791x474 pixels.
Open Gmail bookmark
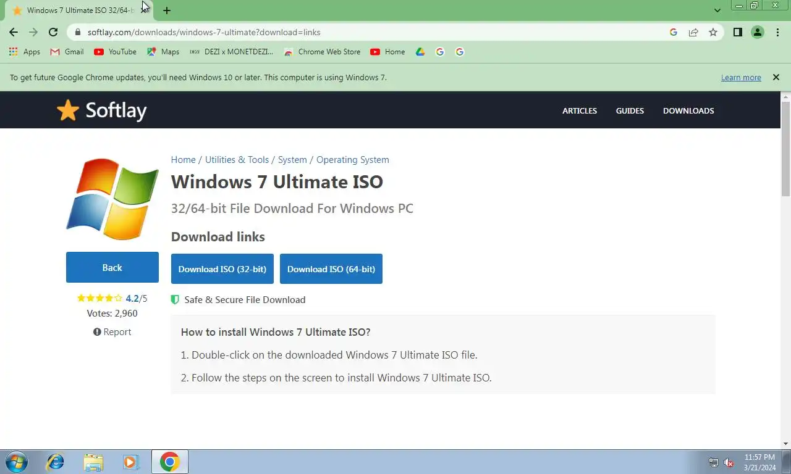67,52
